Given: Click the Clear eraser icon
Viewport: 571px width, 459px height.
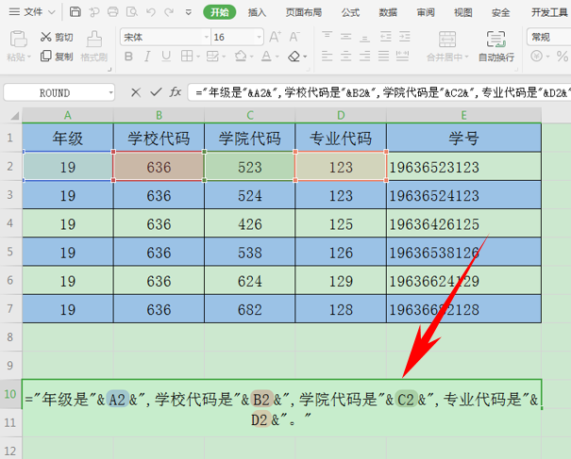Looking at the screenshot, I should [294, 57].
